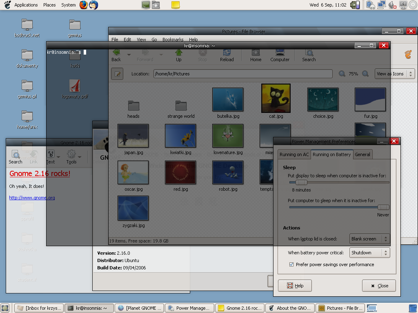Click the Location path field
Image resolution: width=418 pixels, height=313 pixels.
(243, 74)
